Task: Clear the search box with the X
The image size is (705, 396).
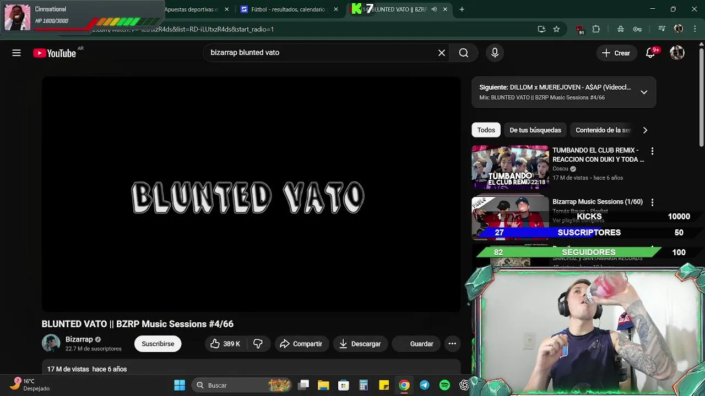Action: pyautogui.click(x=442, y=53)
